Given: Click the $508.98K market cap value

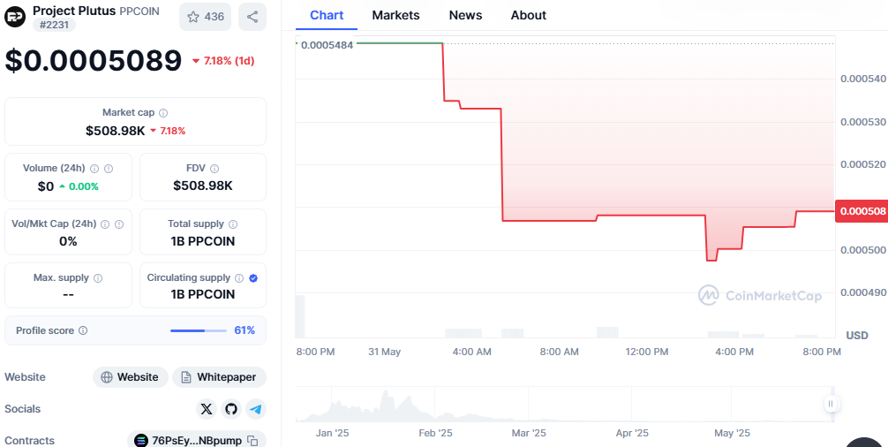Looking at the screenshot, I should [x=116, y=131].
